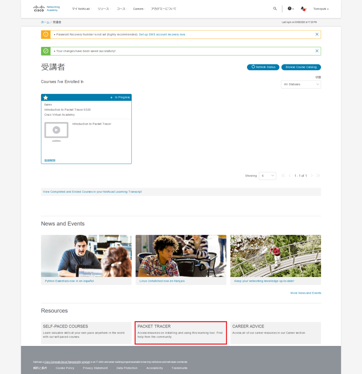The image size is (362, 374).
Task: Open the Python Essentials news photo
Action: coord(86,256)
